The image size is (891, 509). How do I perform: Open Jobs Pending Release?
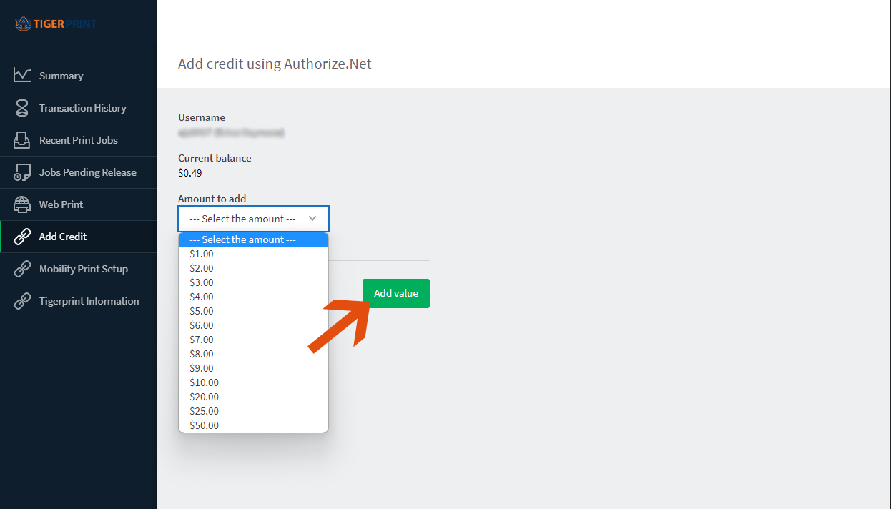78,172
